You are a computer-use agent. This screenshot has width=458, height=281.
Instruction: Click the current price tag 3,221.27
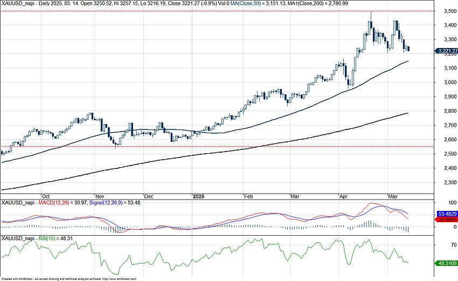pos(446,51)
